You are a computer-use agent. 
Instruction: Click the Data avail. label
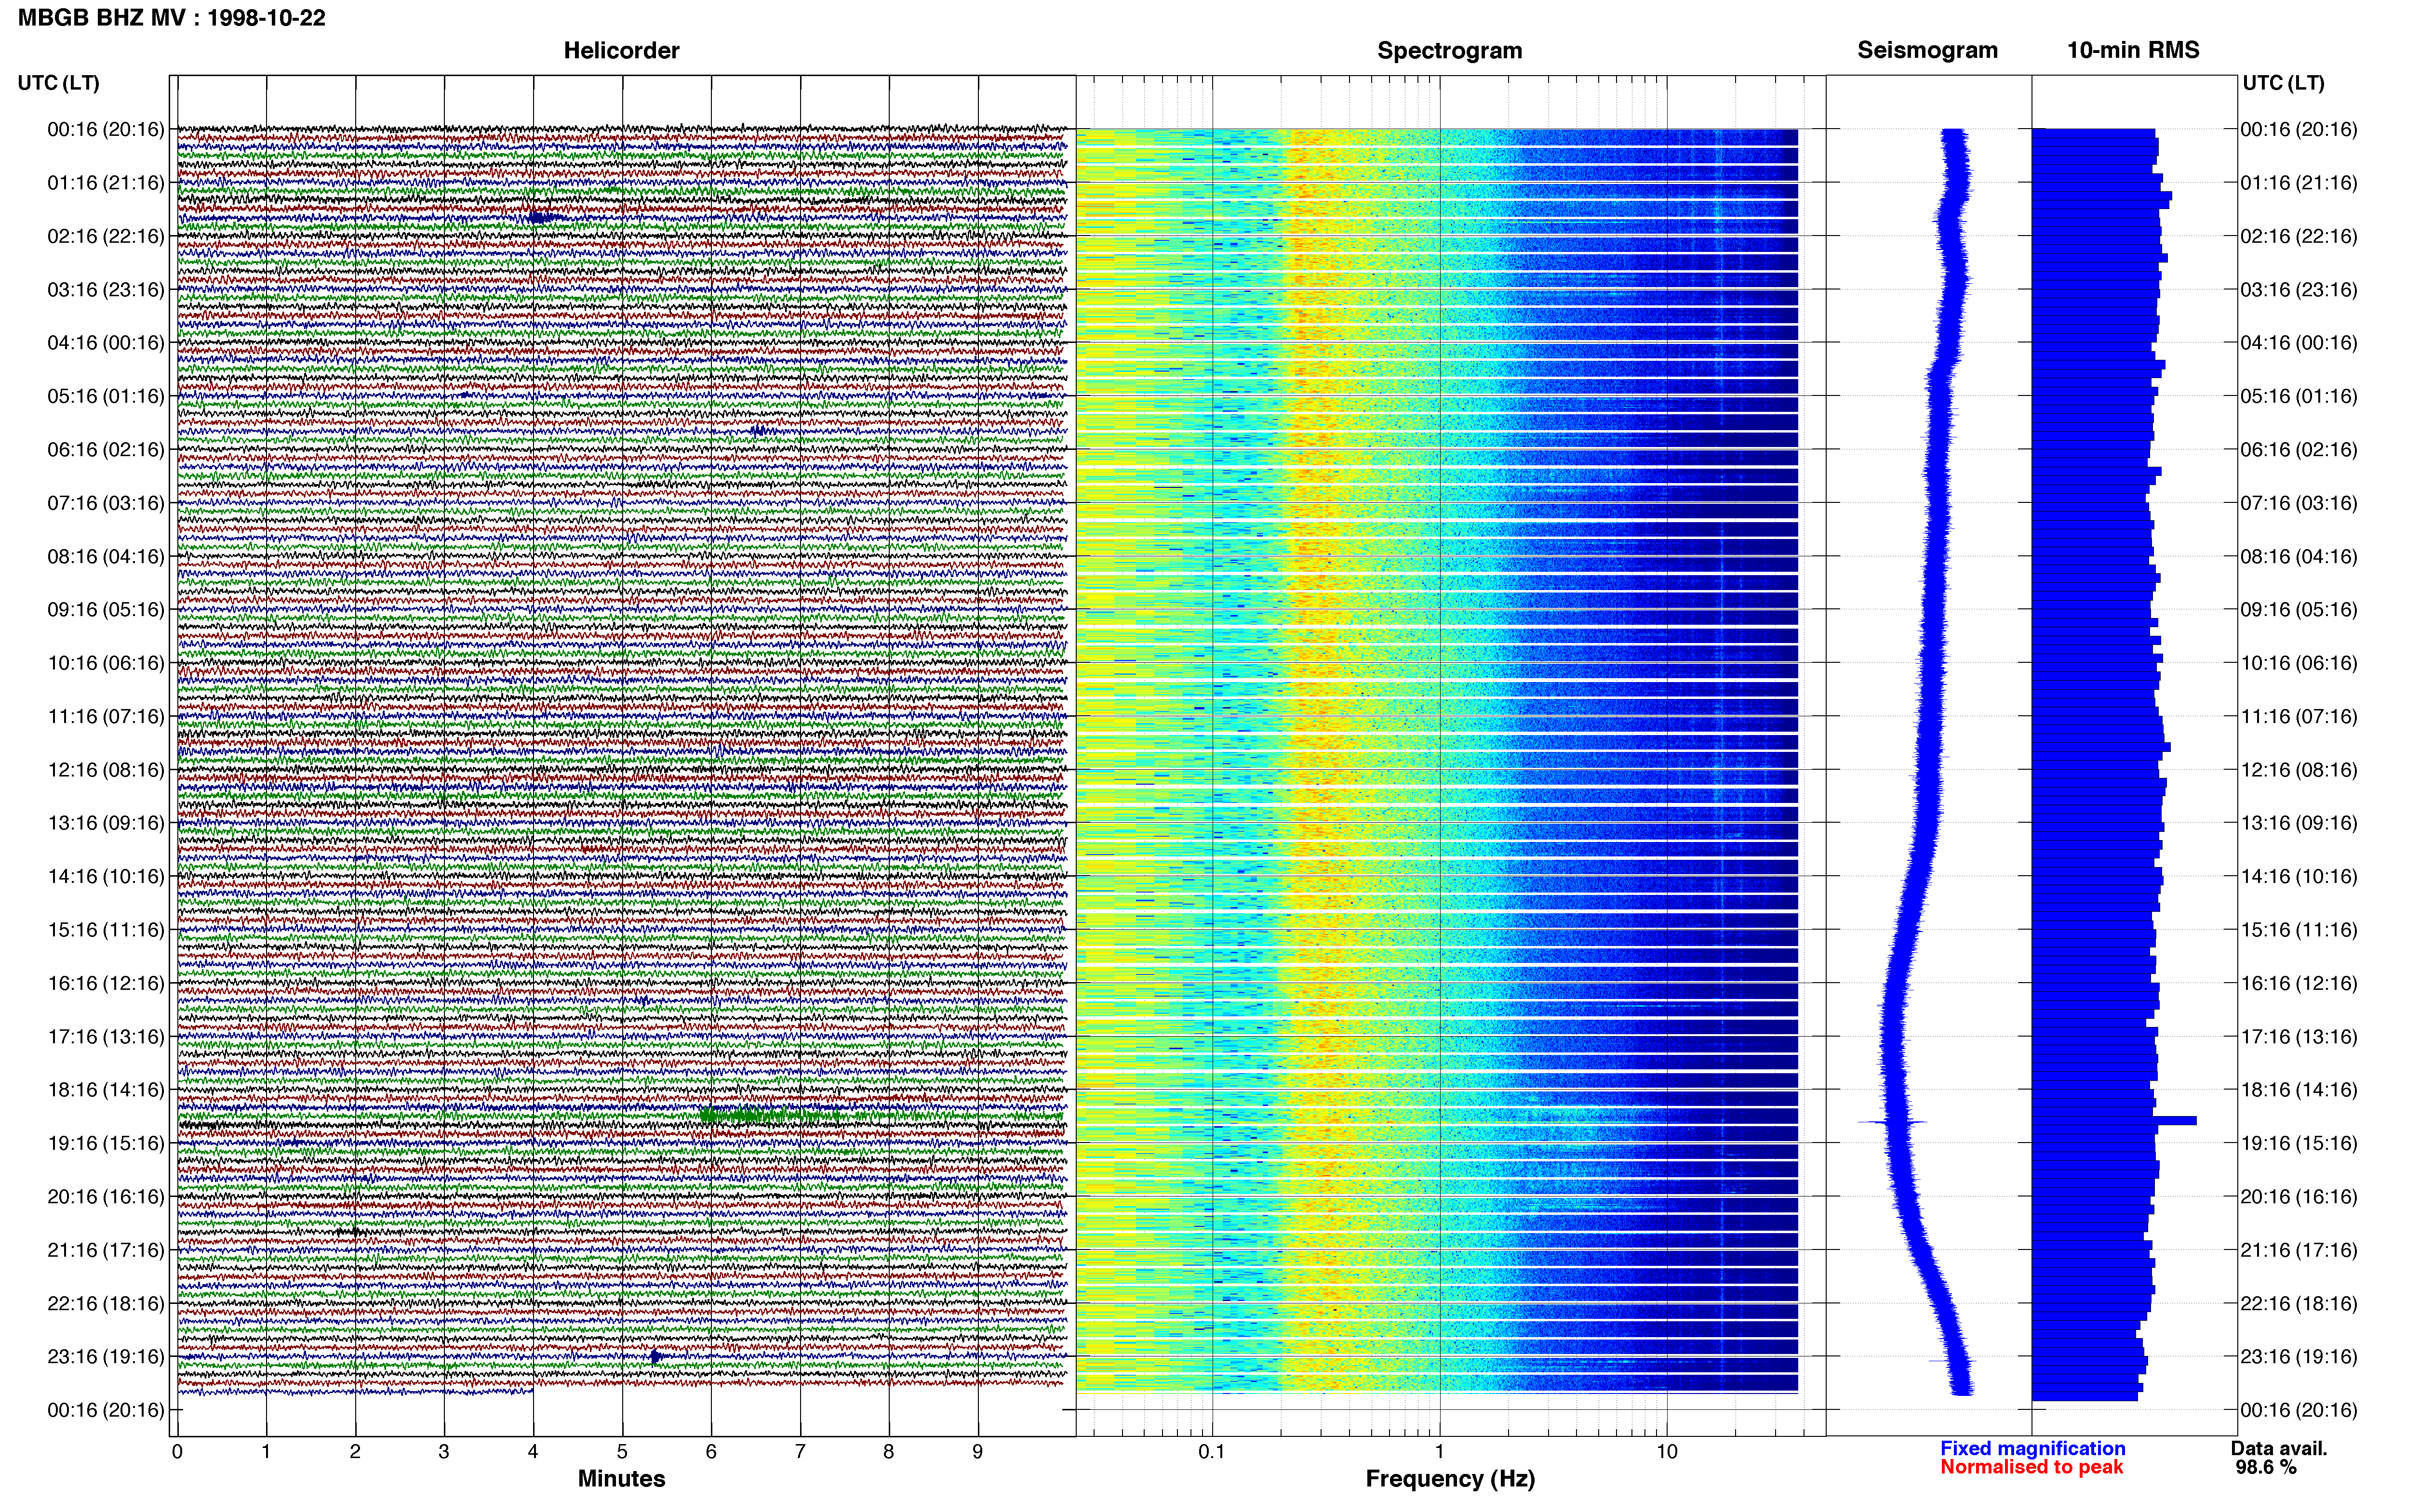click(2279, 1448)
